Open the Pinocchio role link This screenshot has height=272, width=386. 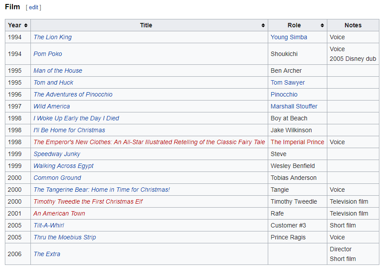[x=284, y=94]
